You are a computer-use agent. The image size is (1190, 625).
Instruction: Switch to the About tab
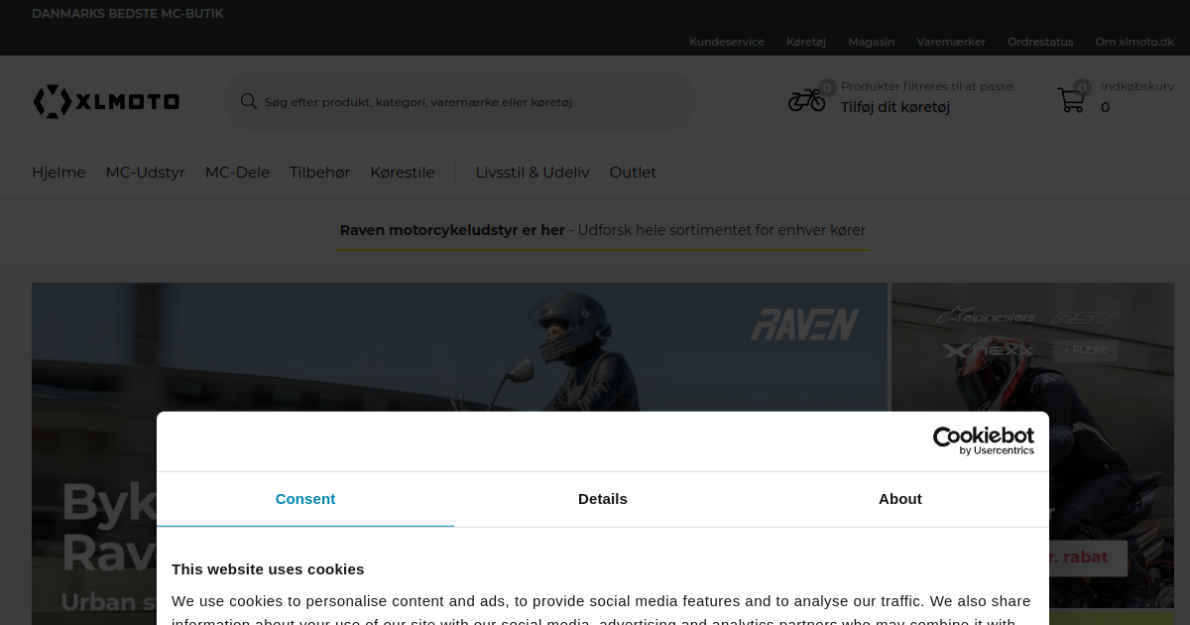pos(900,499)
